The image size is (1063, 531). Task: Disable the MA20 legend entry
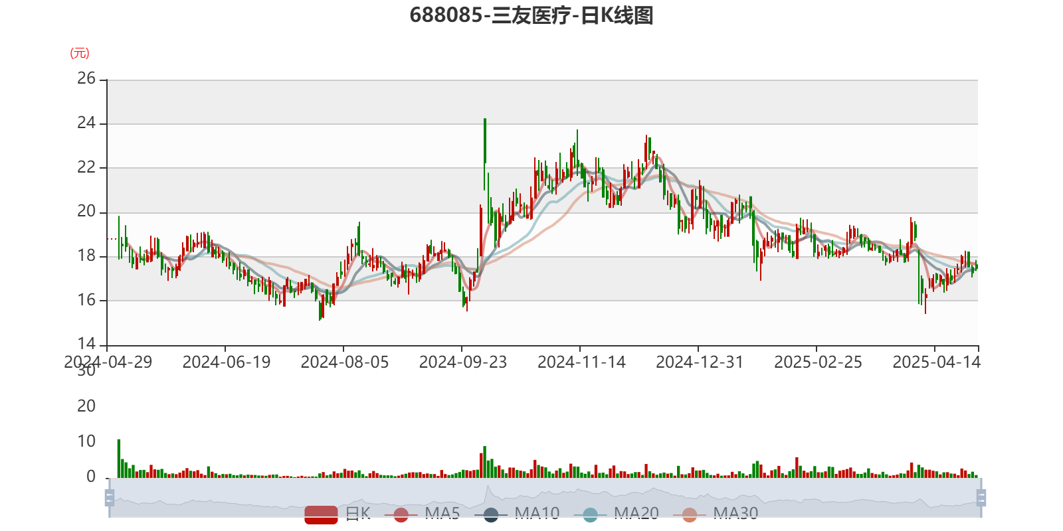(x=616, y=514)
